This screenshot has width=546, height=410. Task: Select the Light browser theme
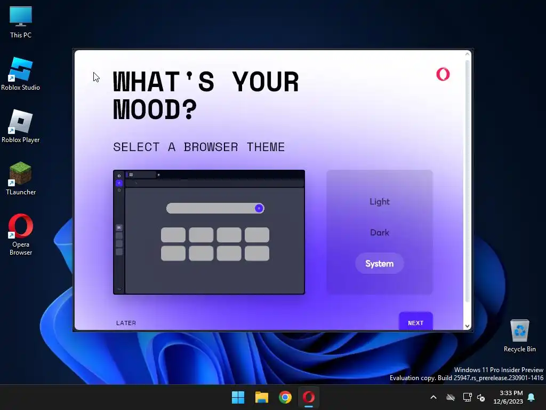tap(379, 201)
